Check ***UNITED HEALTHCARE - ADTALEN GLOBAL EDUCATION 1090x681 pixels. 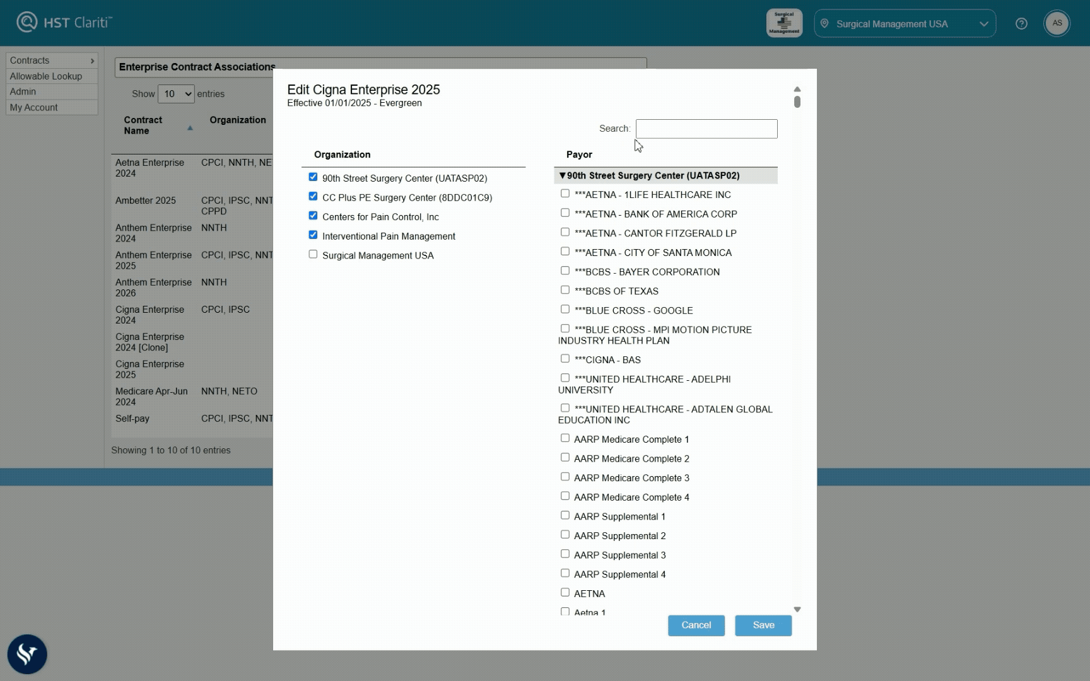click(x=565, y=409)
